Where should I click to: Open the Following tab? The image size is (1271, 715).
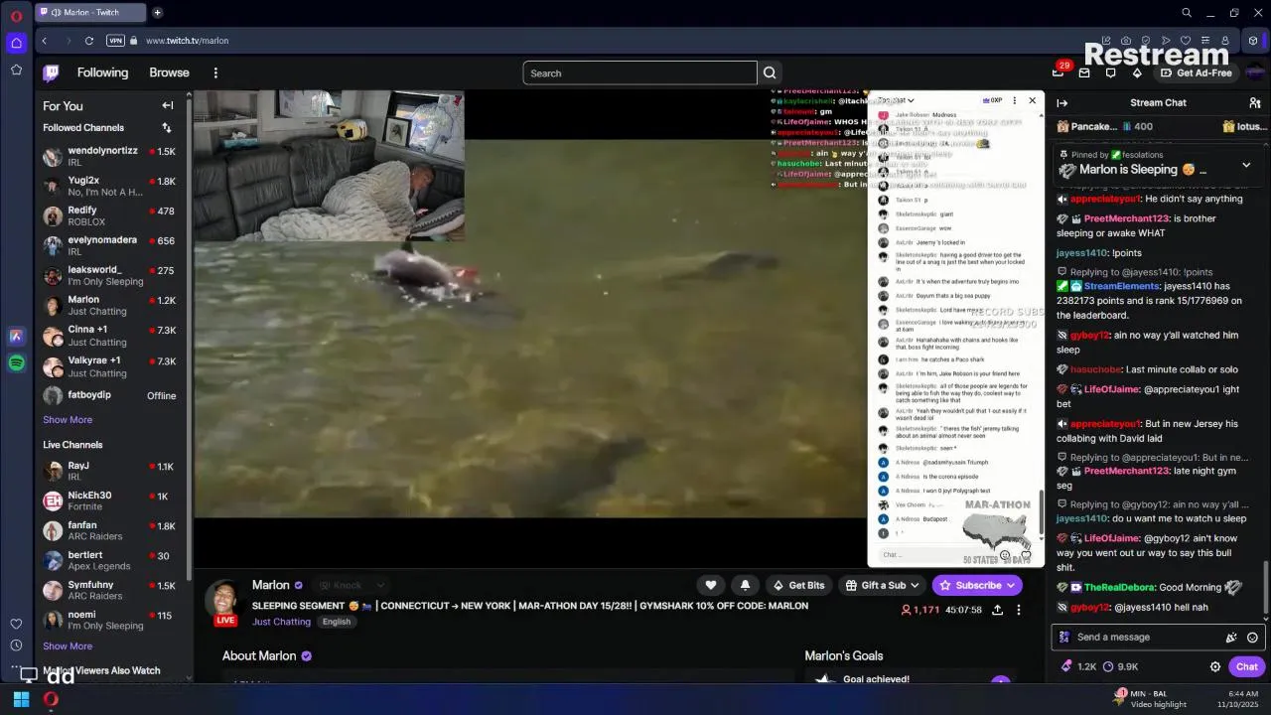point(102,72)
